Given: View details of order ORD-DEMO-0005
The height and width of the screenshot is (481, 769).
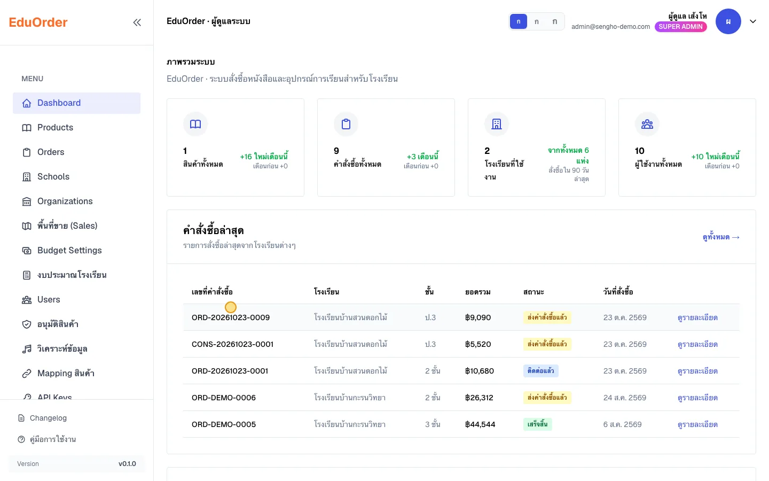Looking at the screenshot, I should (x=697, y=424).
